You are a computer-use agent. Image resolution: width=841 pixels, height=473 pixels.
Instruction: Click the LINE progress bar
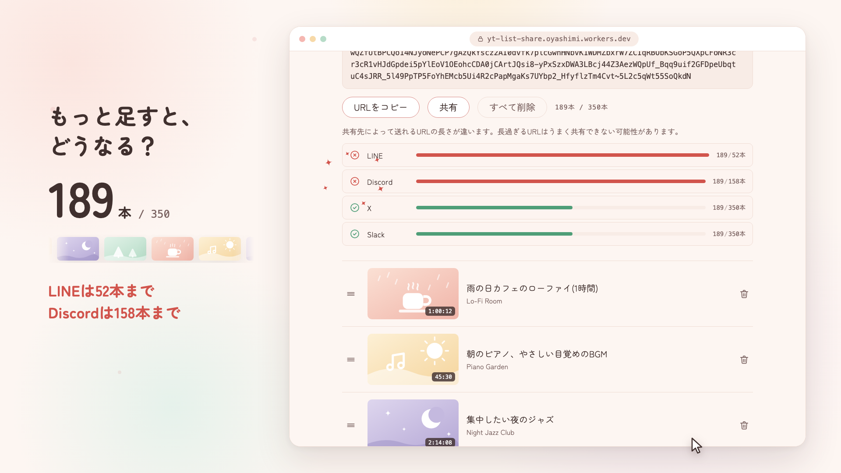click(x=562, y=155)
